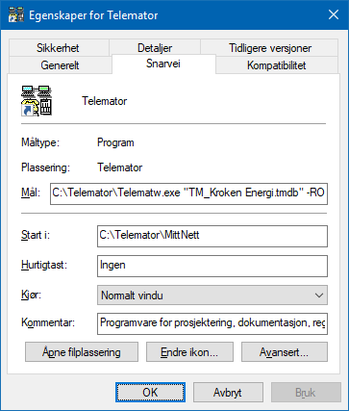Select the Generelt tab
This screenshot has width=349, height=411.
tap(60, 65)
